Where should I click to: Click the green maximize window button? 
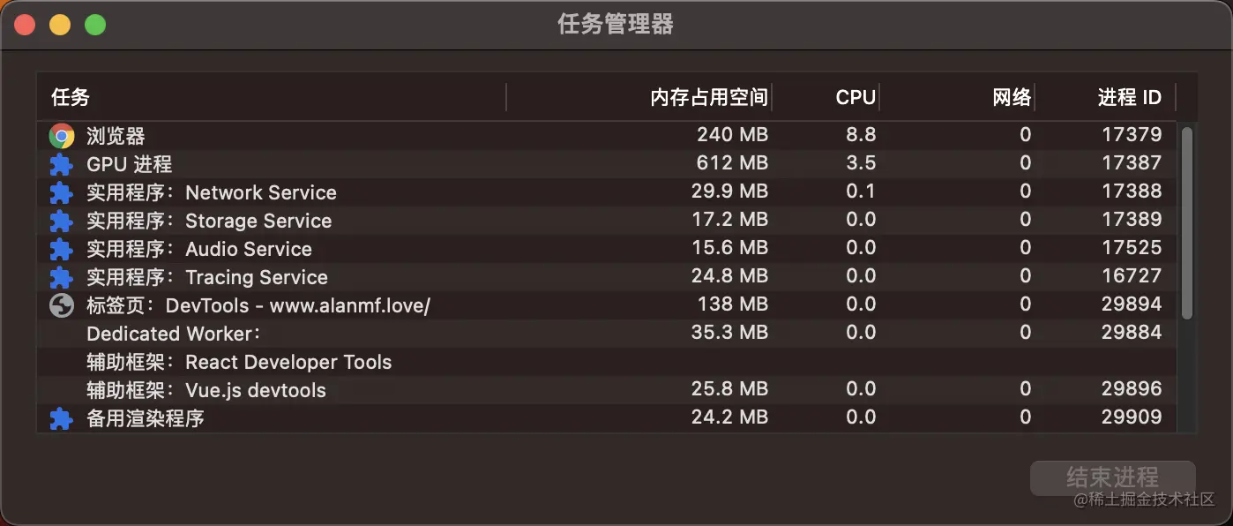(x=95, y=25)
